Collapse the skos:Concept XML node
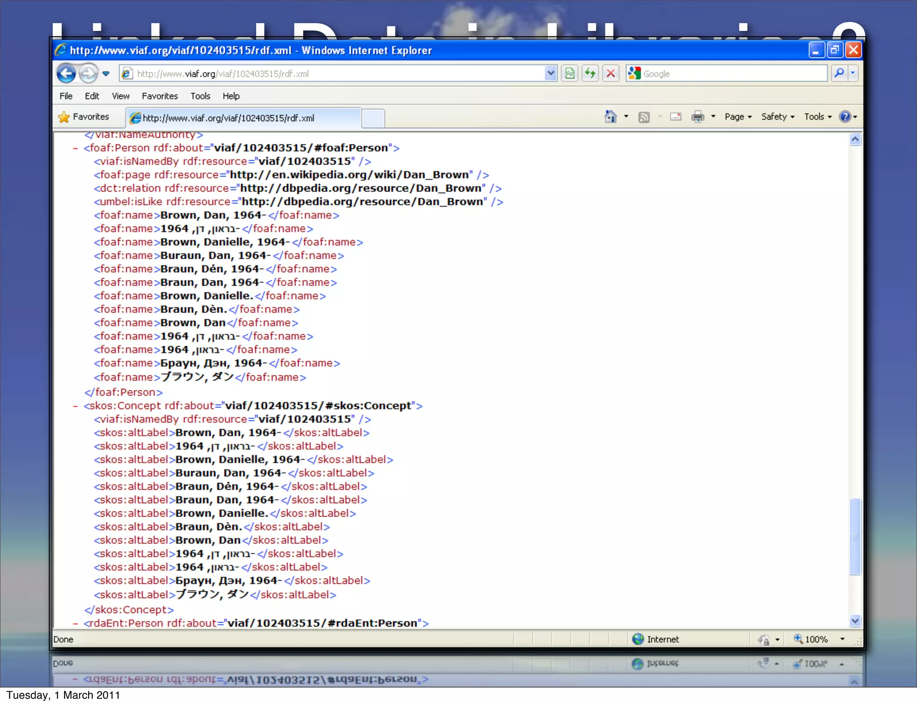This screenshot has width=917, height=705. 75,406
